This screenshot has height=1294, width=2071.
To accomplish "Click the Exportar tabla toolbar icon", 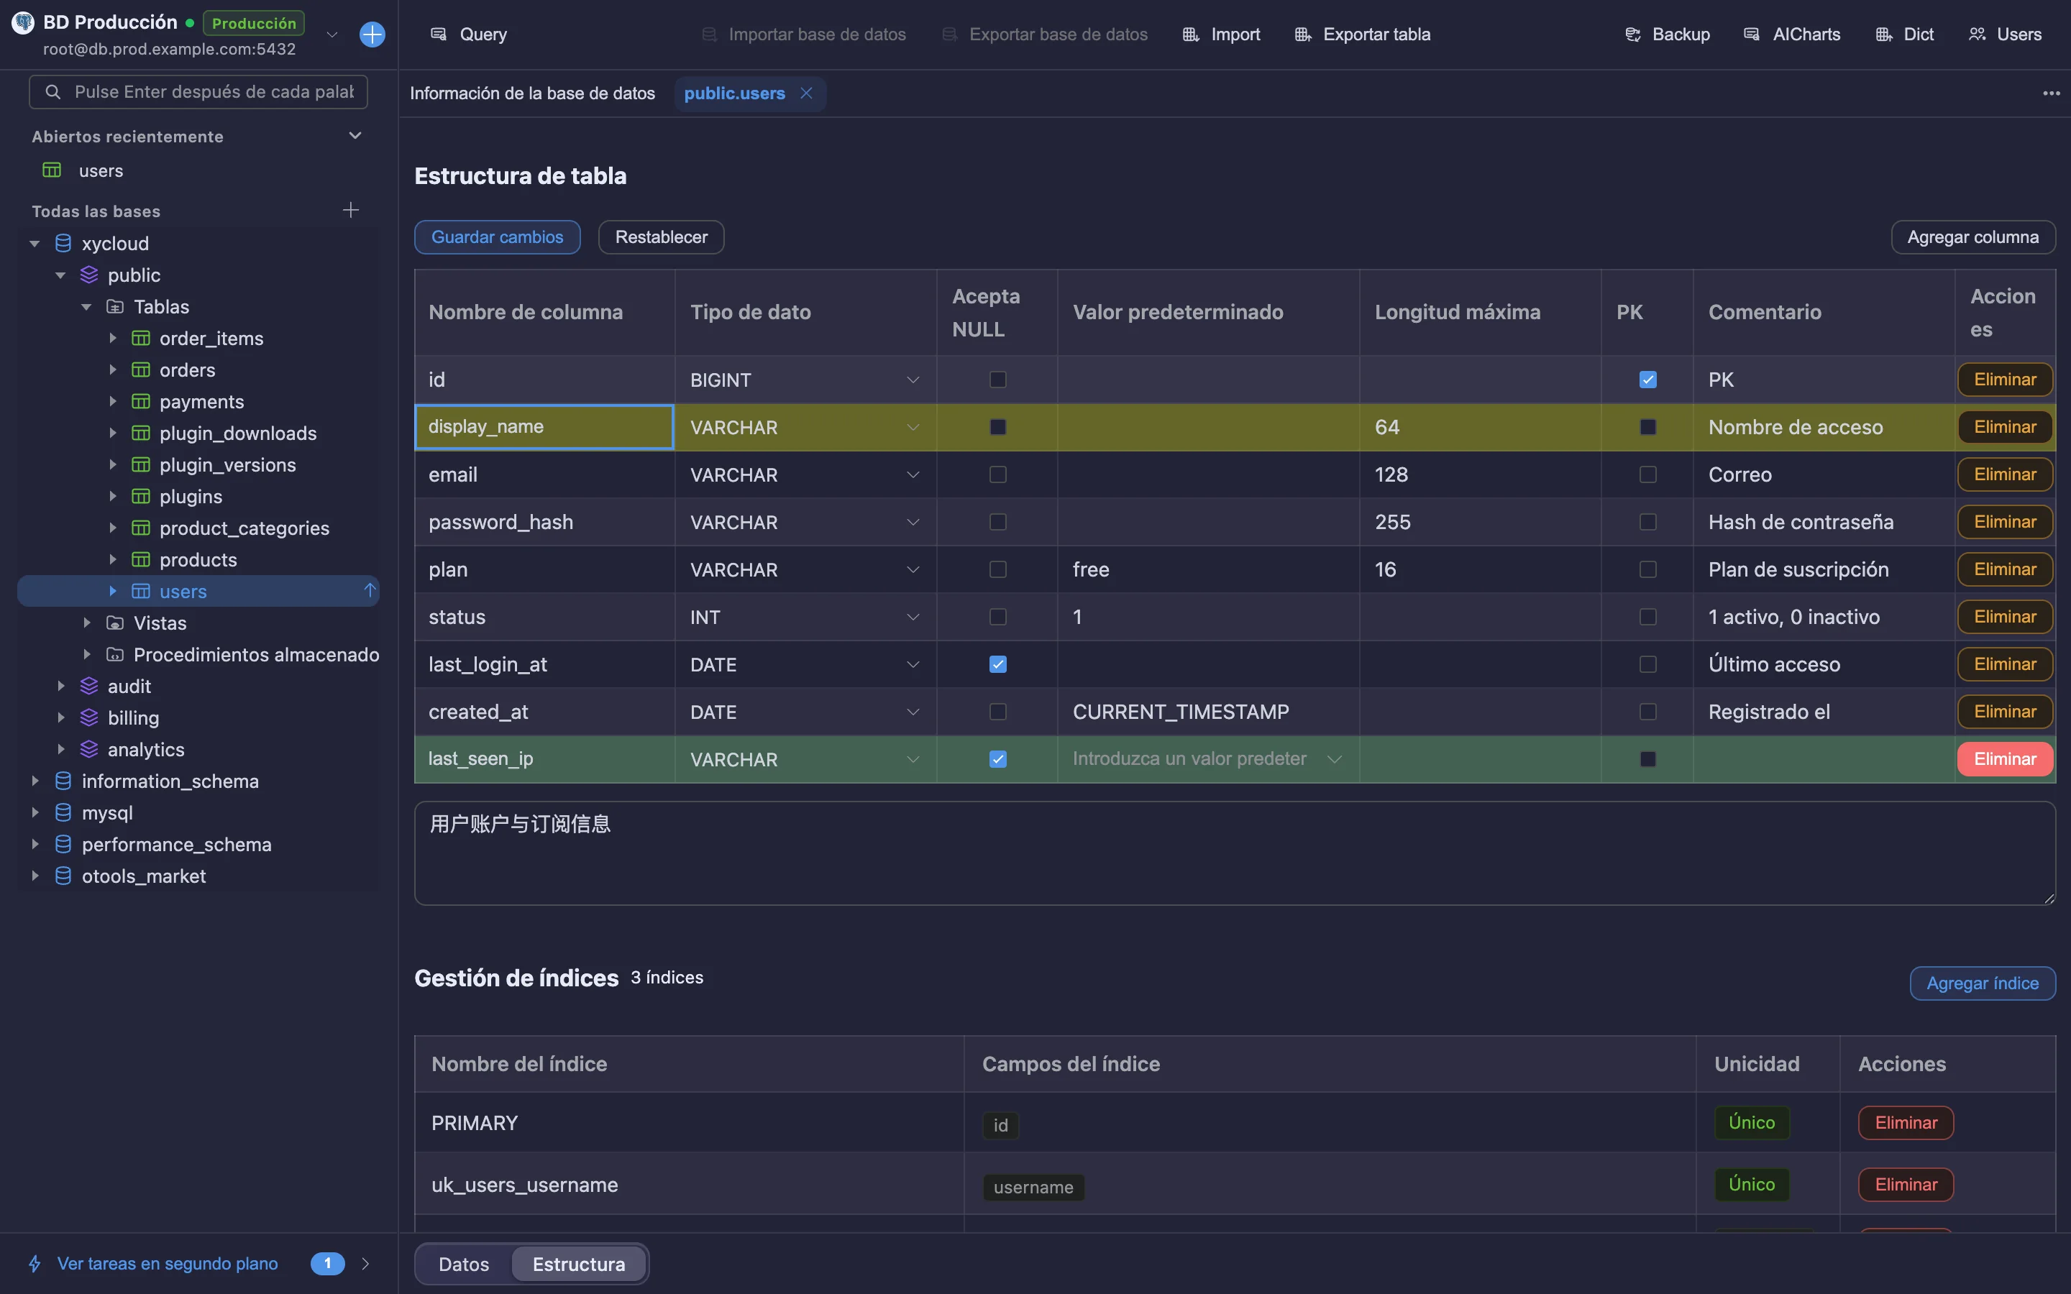I will point(1302,35).
